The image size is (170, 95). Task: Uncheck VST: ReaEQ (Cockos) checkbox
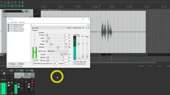[8, 27]
